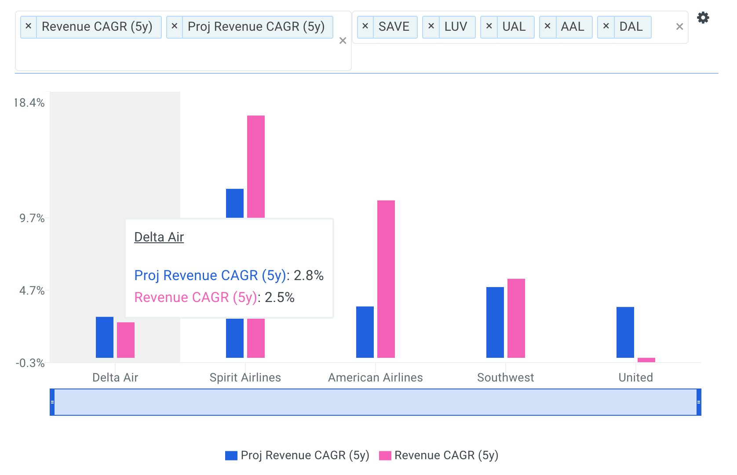The image size is (737, 475).
Task: Click Southwest blue projected bar
Action: click(x=495, y=322)
